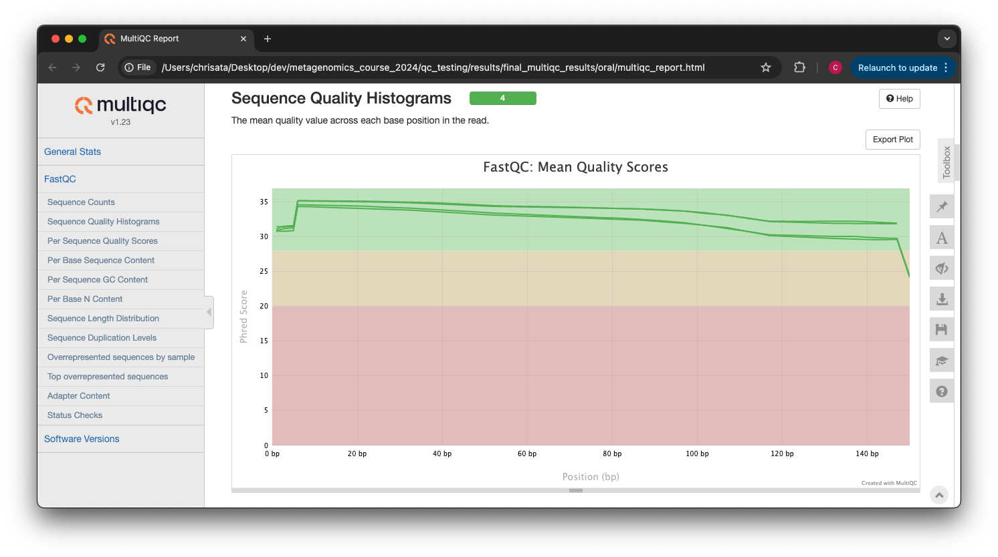Open the toolbox question mark help icon
The height and width of the screenshot is (557, 998).
(942, 391)
